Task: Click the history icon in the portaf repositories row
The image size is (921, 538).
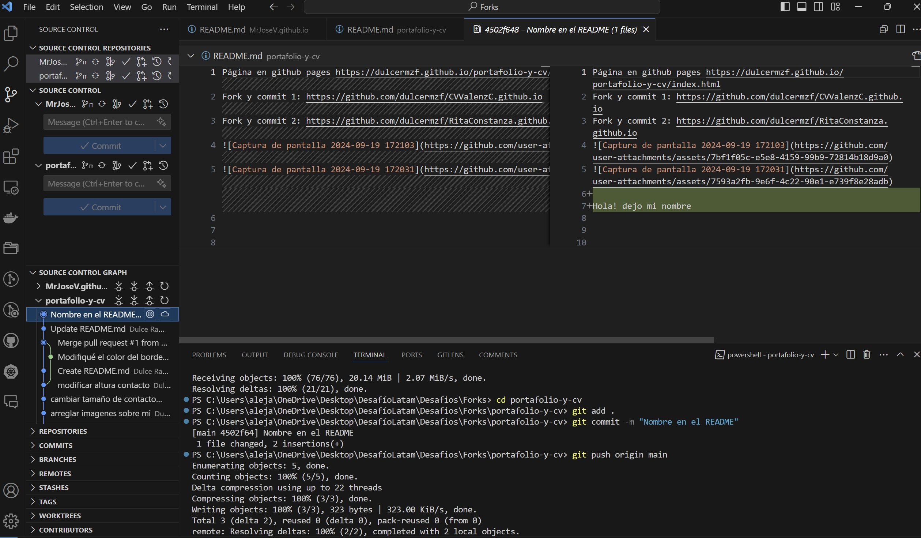Action: pos(157,76)
